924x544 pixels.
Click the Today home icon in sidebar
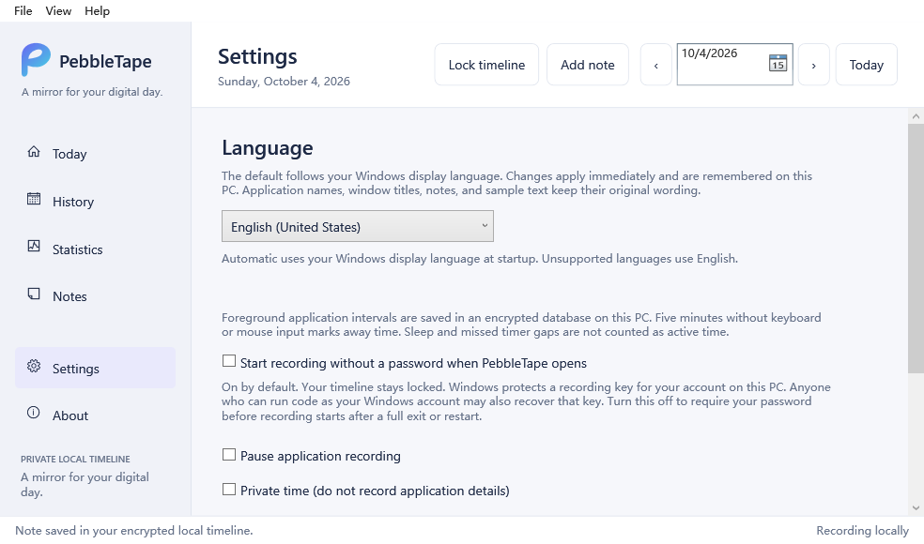(x=34, y=152)
